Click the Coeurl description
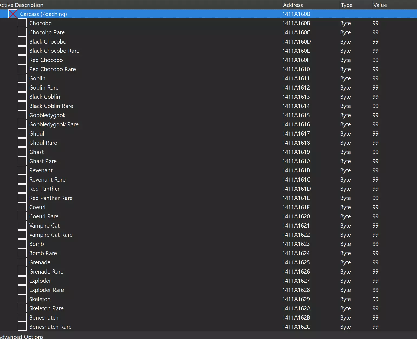This screenshot has width=417, height=339. point(37,207)
